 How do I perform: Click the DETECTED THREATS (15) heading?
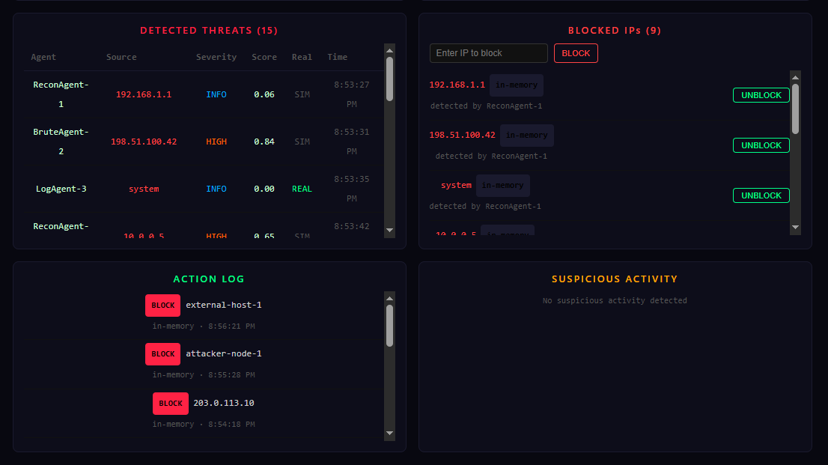(209, 31)
